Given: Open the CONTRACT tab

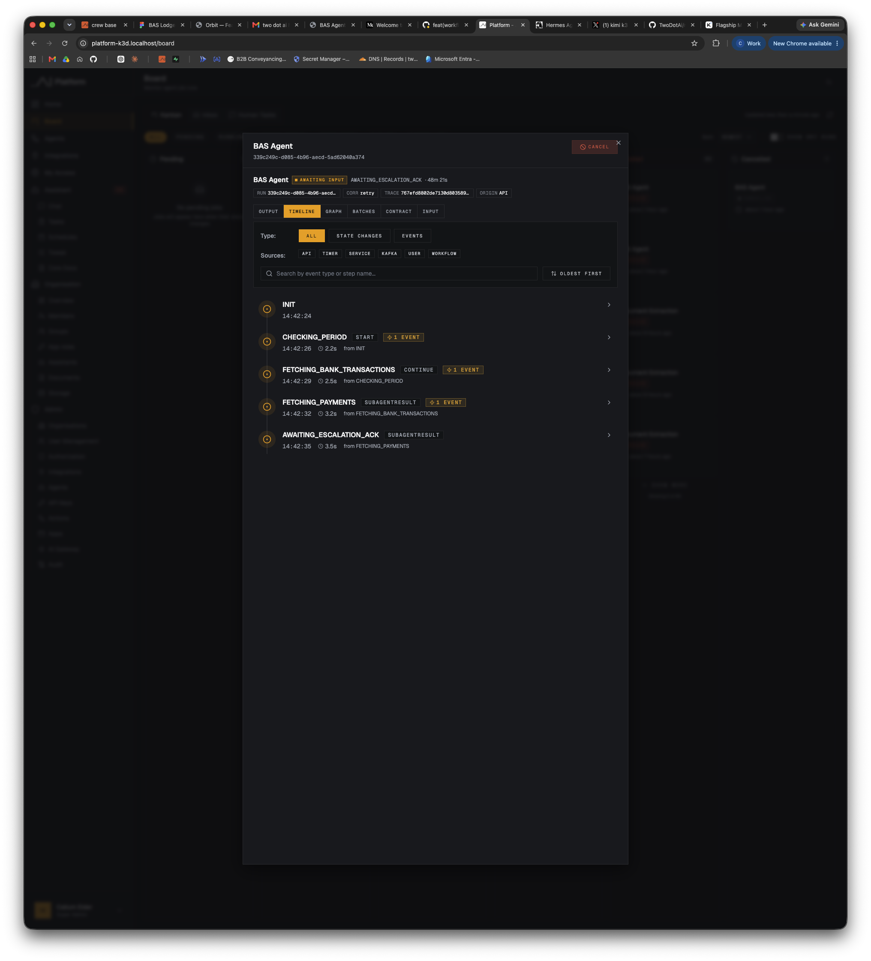Looking at the screenshot, I should point(399,212).
